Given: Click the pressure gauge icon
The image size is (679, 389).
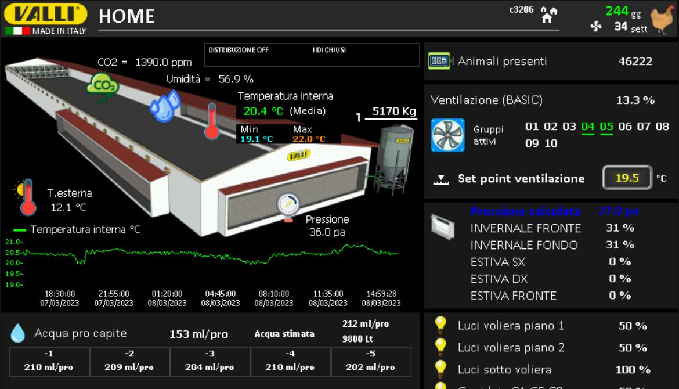Looking at the screenshot, I should pyautogui.click(x=288, y=206).
